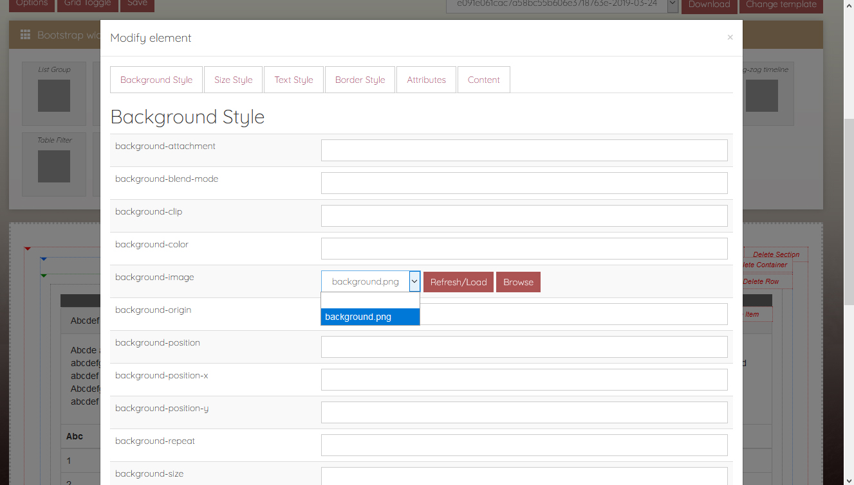This screenshot has height=485, width=854.
Task: Switch to the Size Style tab
Action: [x=233, y=80]
